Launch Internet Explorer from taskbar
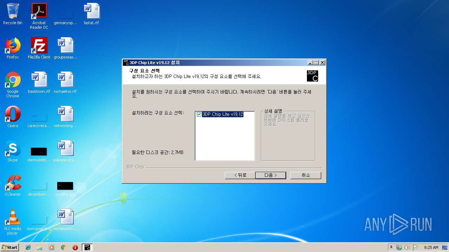 (x=28, y=247)
